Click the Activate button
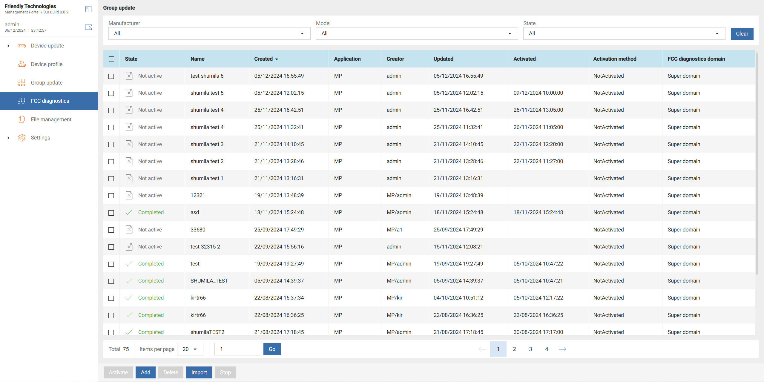 (118, 372)
